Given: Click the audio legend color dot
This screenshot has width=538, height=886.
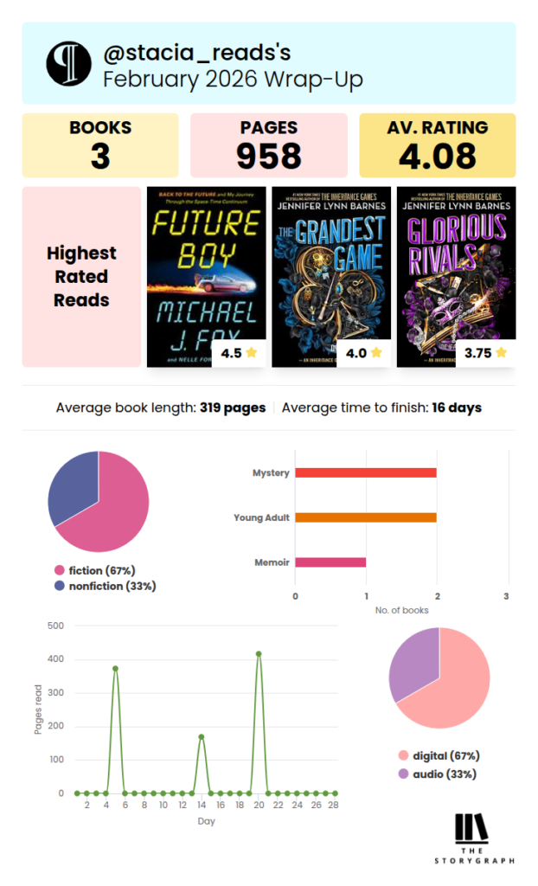Looking at the screenshot, I should pyautogui.click(x=402, y=774).
